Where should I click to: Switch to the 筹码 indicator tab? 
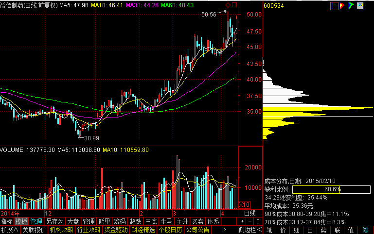120,221
